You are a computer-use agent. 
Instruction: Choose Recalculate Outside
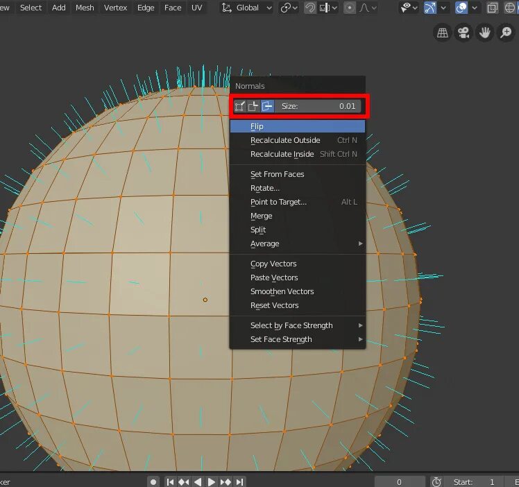point(298,140)
